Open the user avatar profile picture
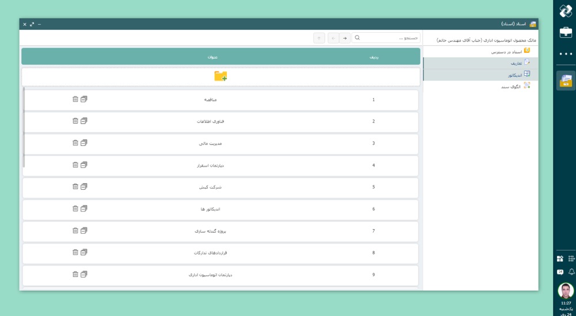 point(566,291)
